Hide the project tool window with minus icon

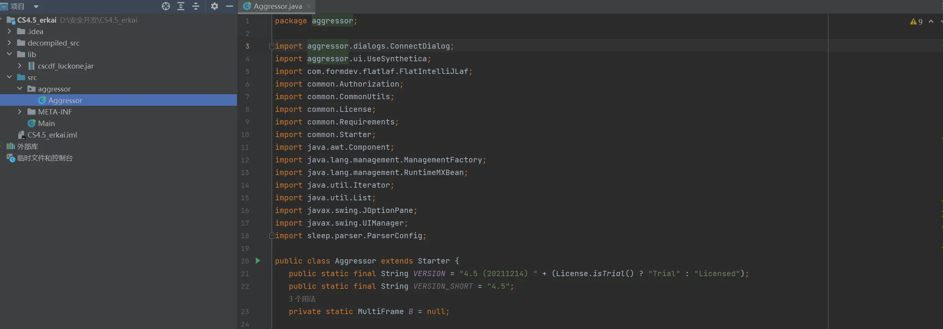tap(230, 6)
